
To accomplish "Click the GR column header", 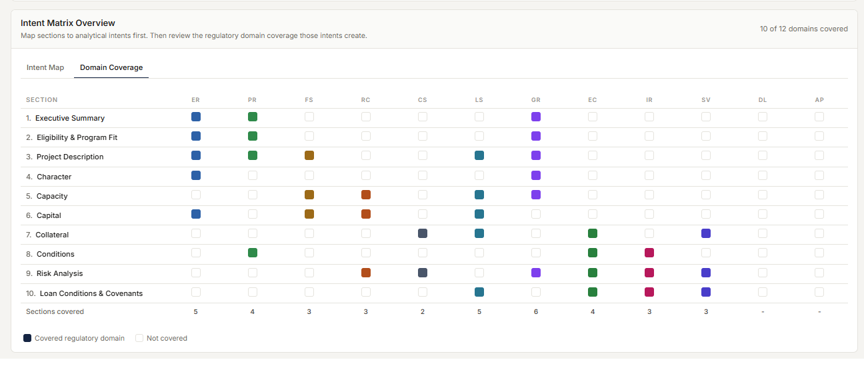I will (536, 100).
